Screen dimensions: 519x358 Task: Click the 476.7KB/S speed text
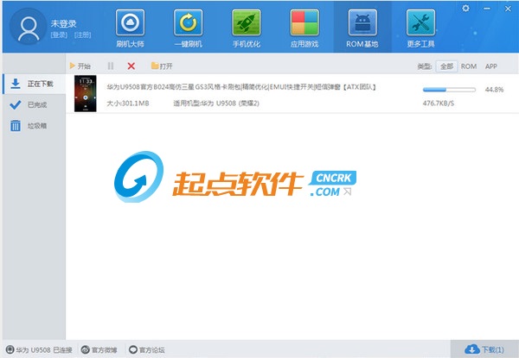coord(439,104)
